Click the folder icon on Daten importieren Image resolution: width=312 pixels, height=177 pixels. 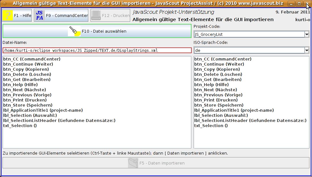[132, 163]
